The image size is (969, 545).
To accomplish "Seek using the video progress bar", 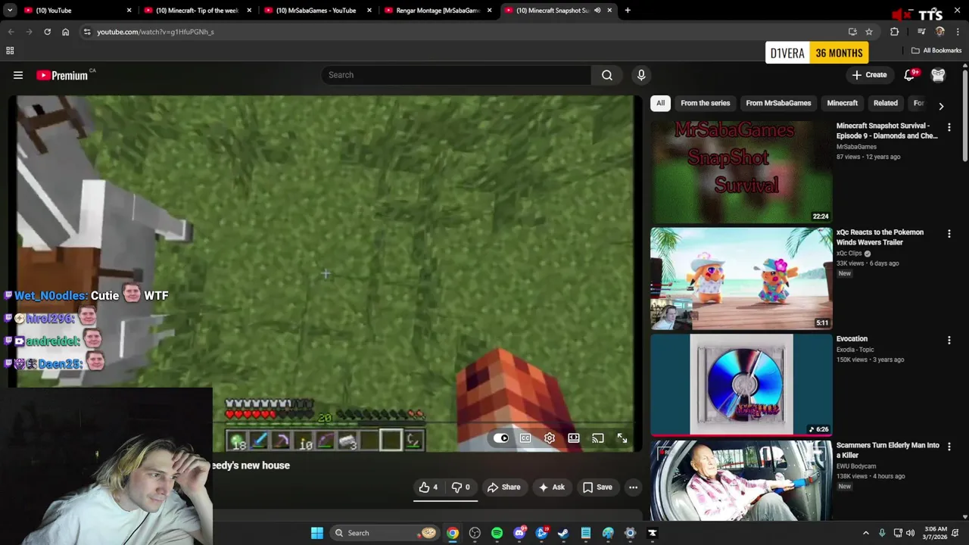I will pos(326,423).
